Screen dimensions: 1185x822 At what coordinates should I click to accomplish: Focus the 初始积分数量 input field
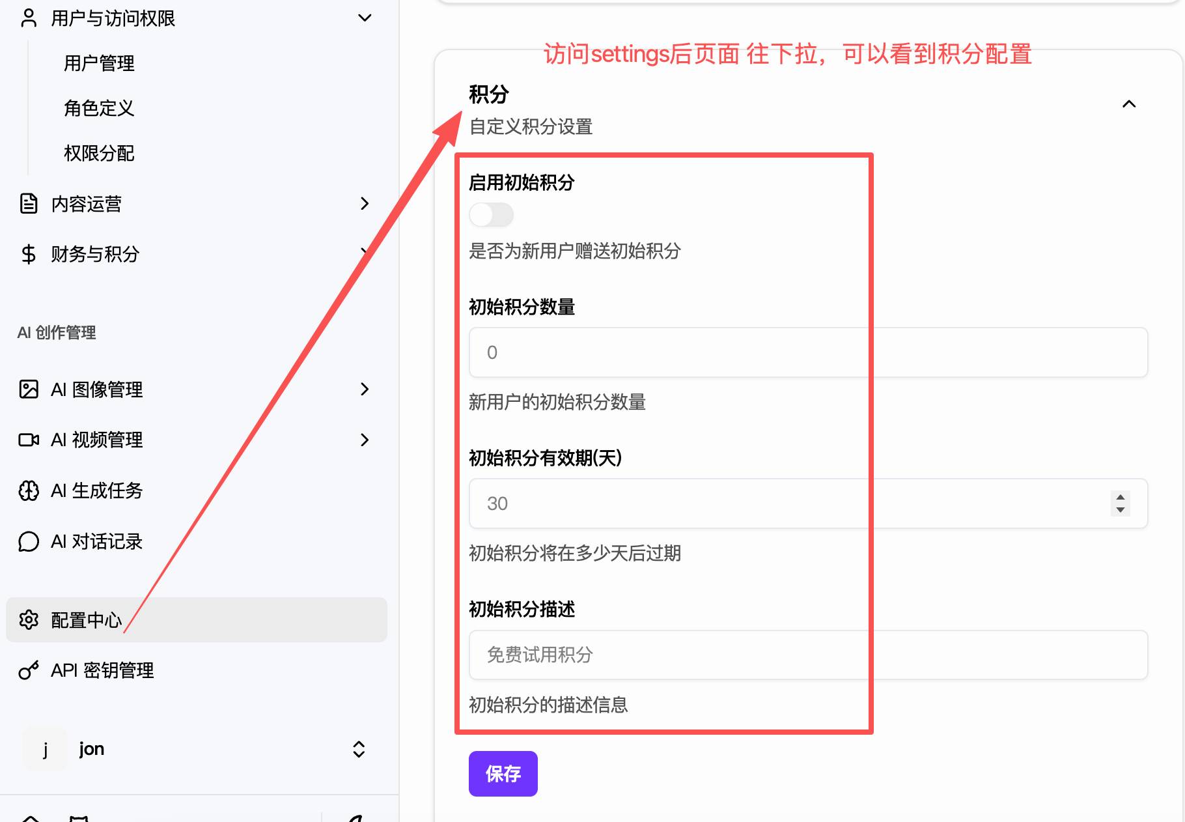click(807, 352)
